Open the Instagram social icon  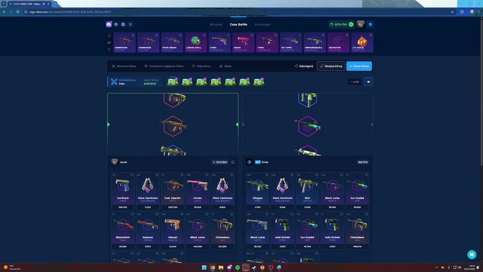[123, 24]
